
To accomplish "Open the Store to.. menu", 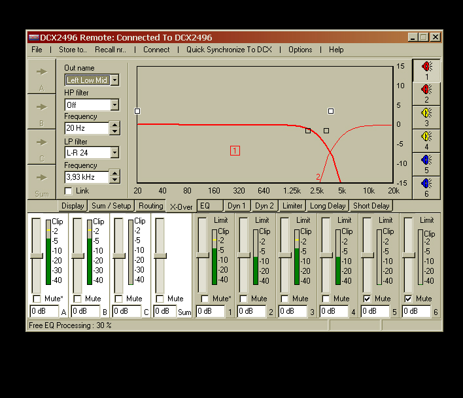I will (x=73, y=50).
